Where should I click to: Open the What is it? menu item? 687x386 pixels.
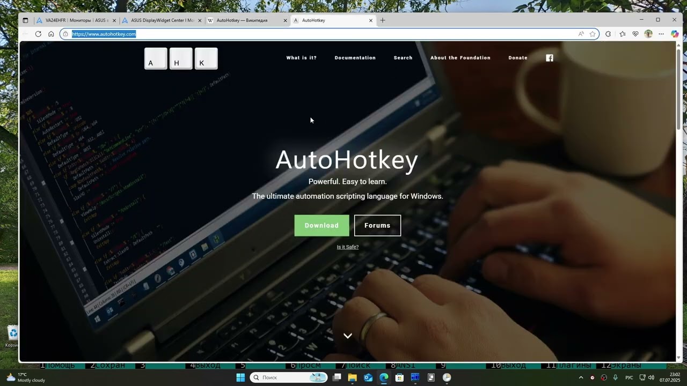coord(302,58)
